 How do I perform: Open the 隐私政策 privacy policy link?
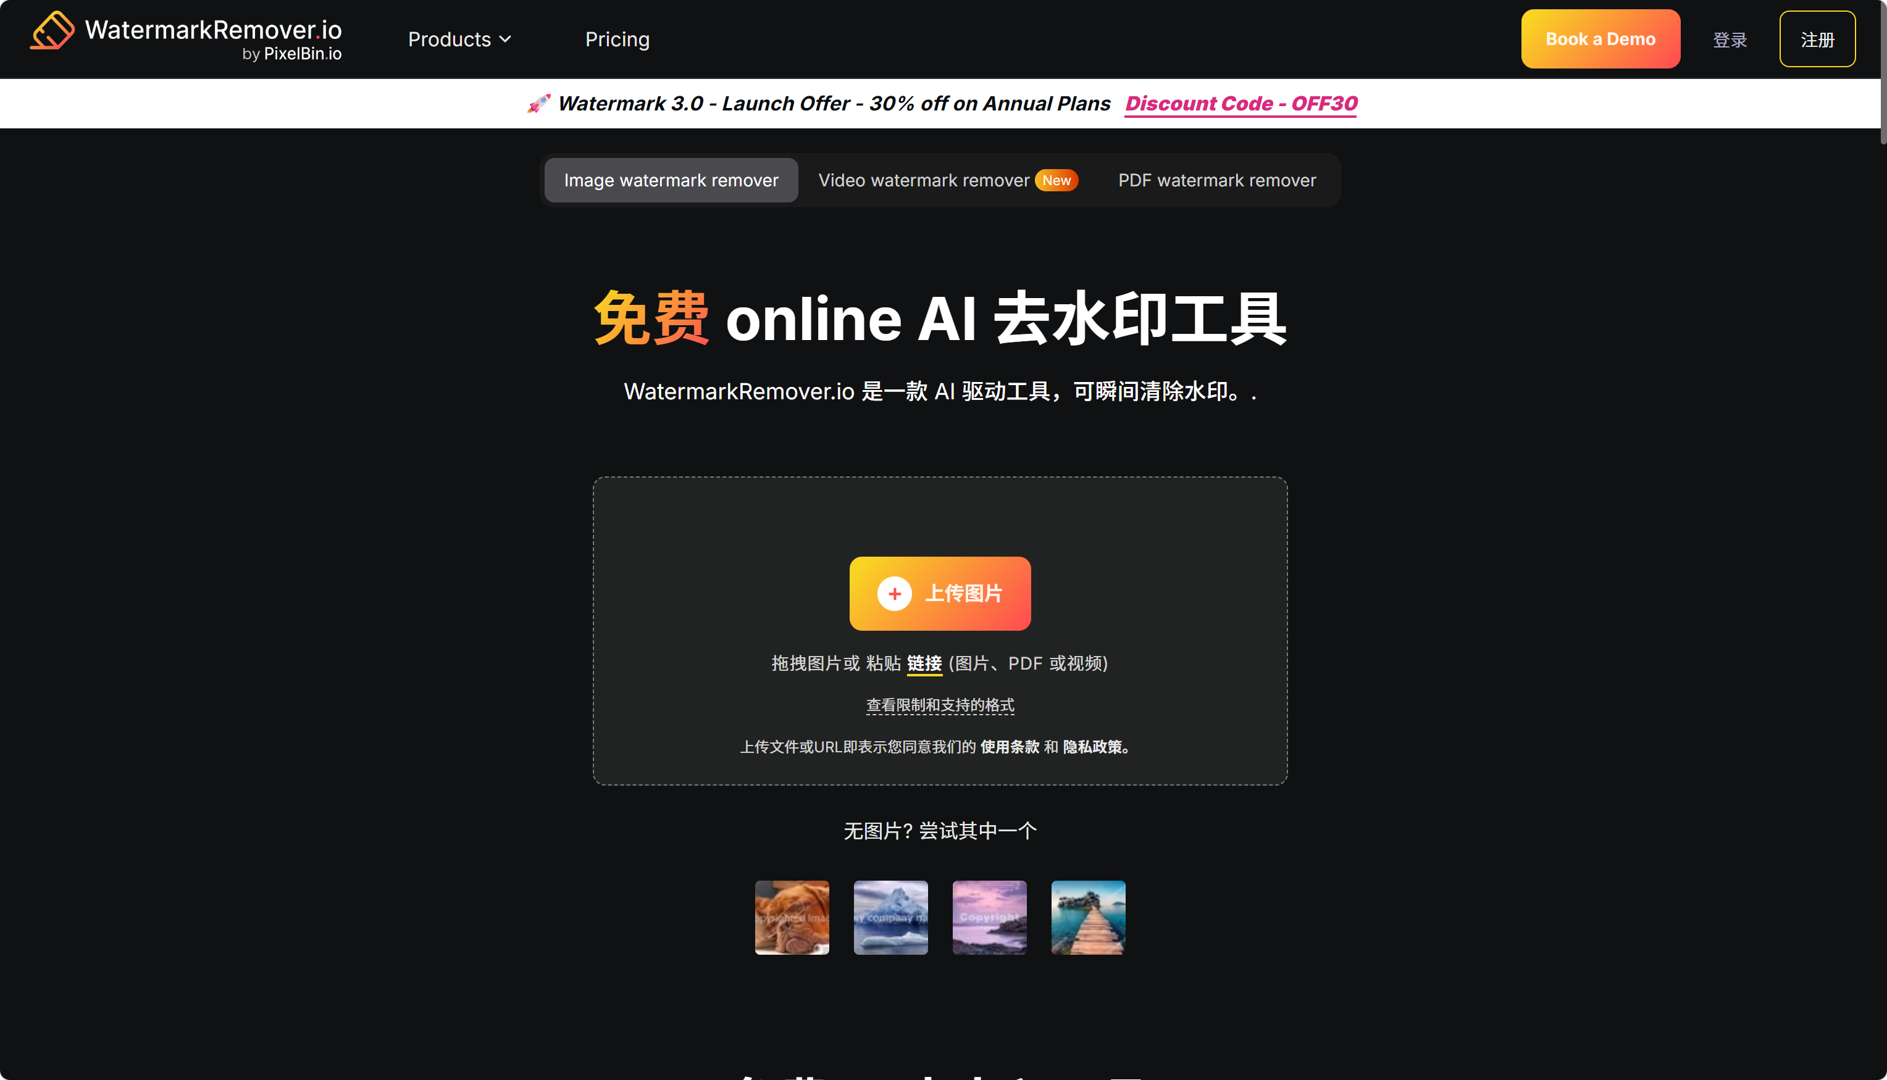pyautogui.click(x=1095, y=747)
